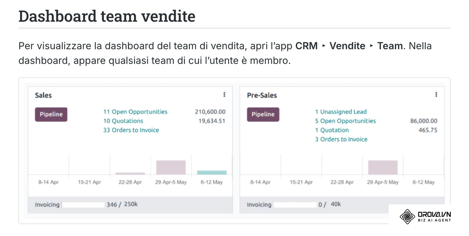Click the Pipeline button in Pre-Sales card

point(263,114)
